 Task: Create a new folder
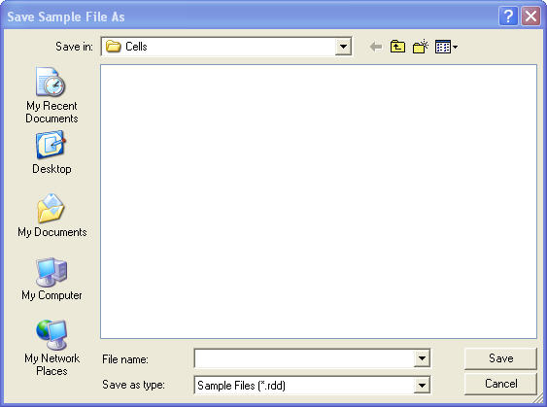click(421, 47)
